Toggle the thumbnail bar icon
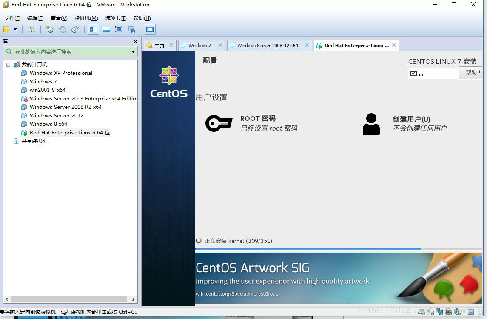This screenshot has height=319, width=487. (x=106, y=29)
